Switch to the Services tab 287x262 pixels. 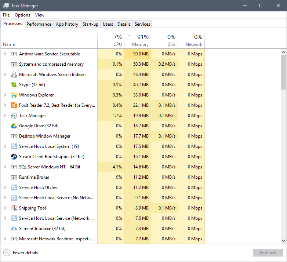142,24
